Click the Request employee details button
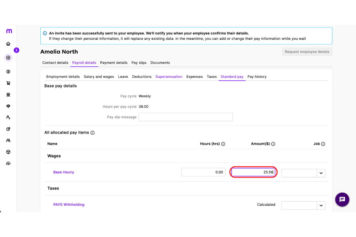 coord(307,52)
